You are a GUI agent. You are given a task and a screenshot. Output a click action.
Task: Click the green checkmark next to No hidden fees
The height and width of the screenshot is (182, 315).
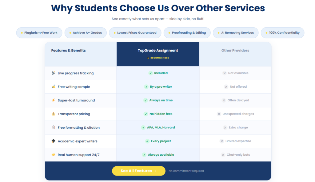(x=146, y=114)
